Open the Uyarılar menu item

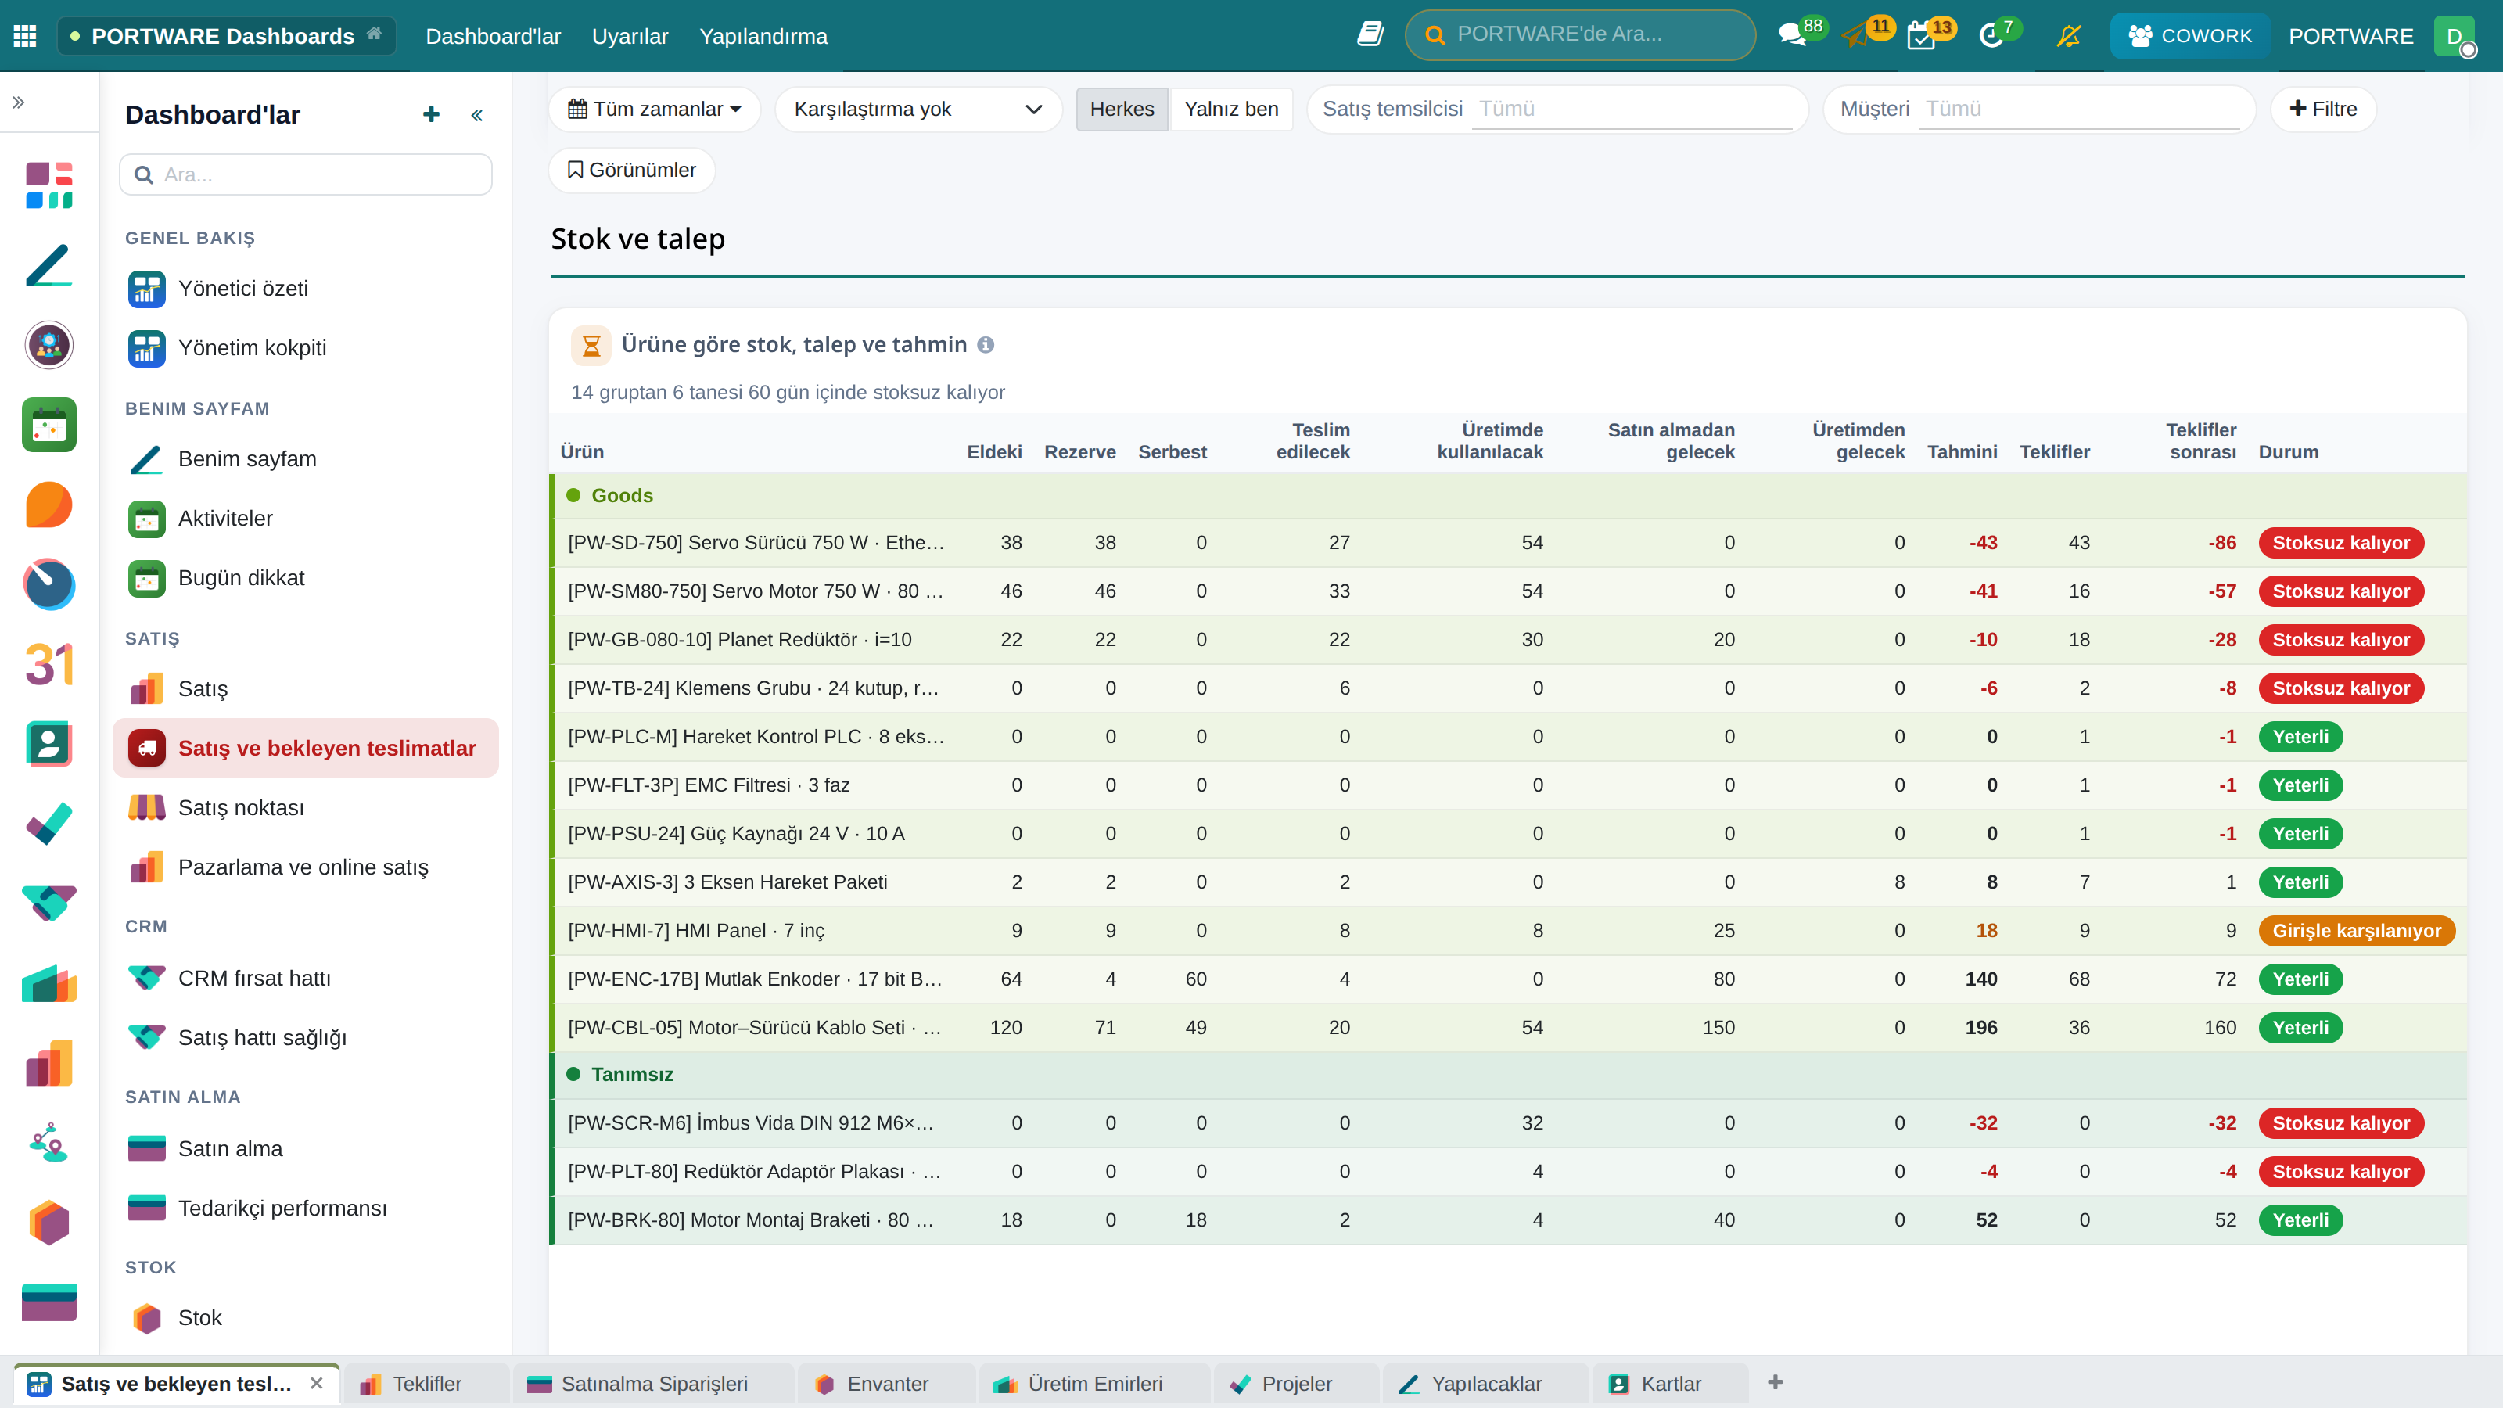point(630,36)
